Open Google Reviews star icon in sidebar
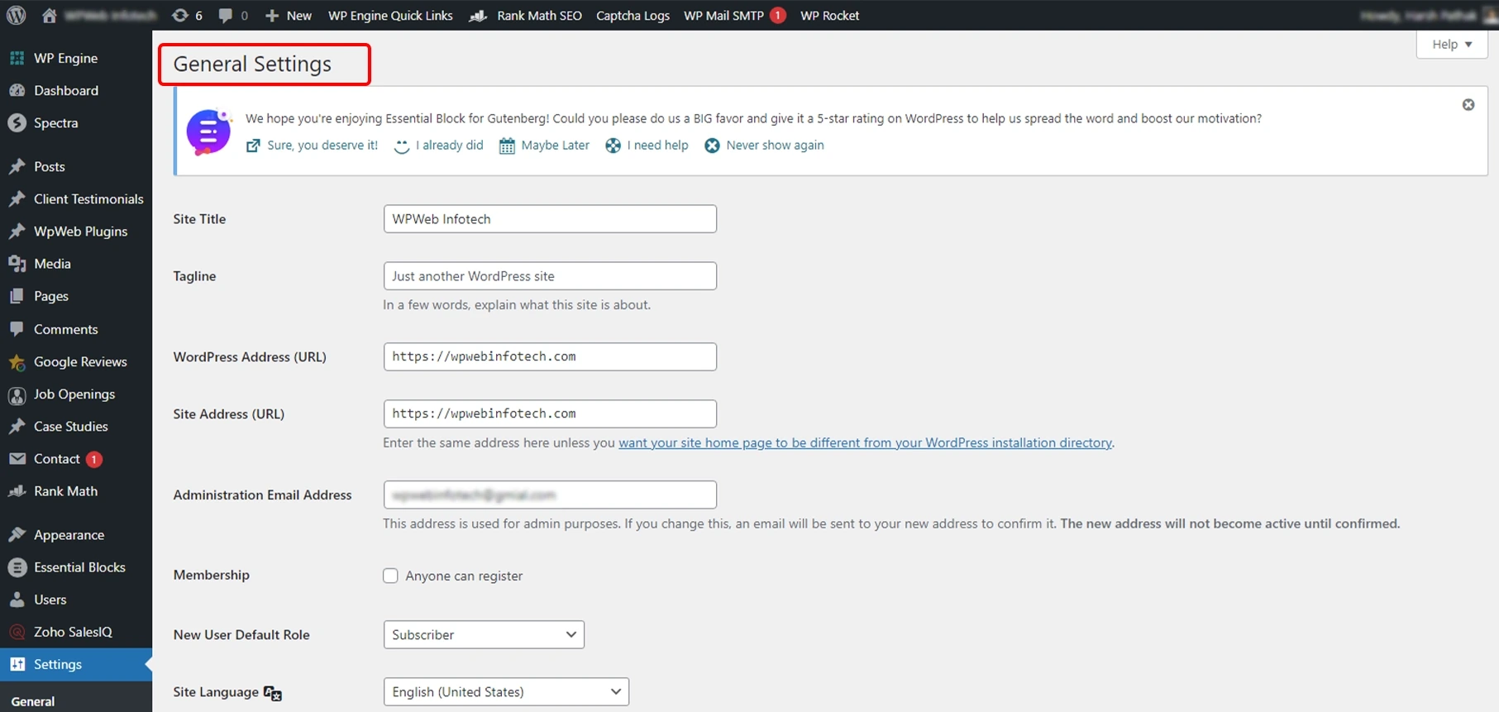1499x712 pixels. [17, 362]
